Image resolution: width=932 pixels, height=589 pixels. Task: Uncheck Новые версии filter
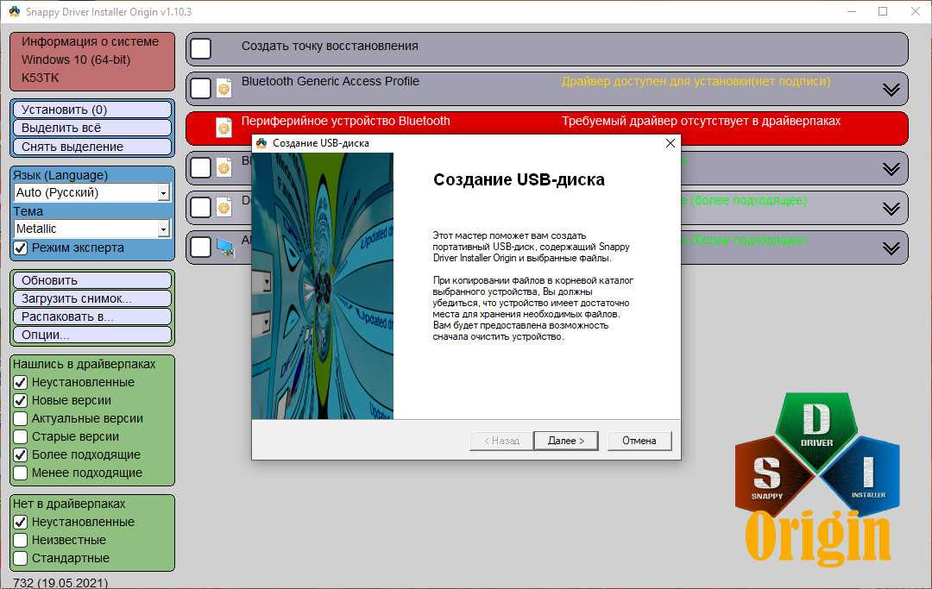click(x=20, y=400)
